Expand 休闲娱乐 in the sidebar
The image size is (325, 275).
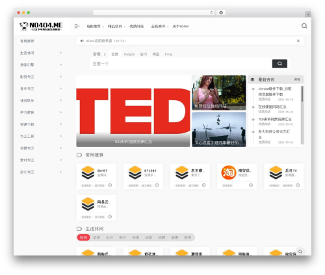(x=41, y=101)
